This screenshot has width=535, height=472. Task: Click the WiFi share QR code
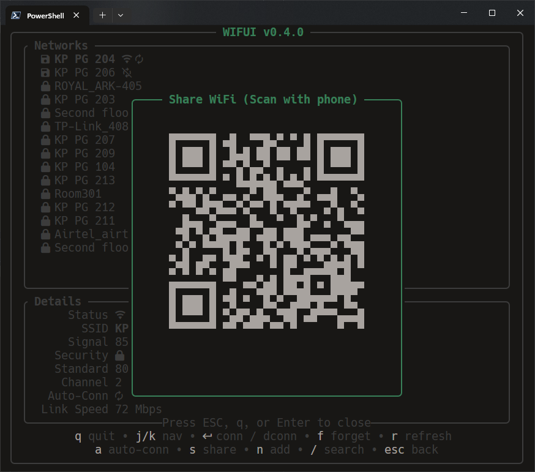click(x=266, y=231)
